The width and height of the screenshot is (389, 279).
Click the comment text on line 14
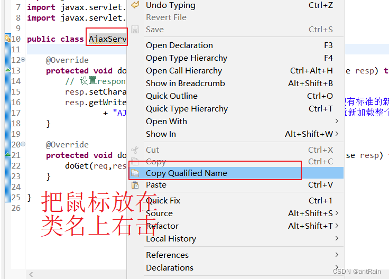pyautogui.click(x=96, y=81)
